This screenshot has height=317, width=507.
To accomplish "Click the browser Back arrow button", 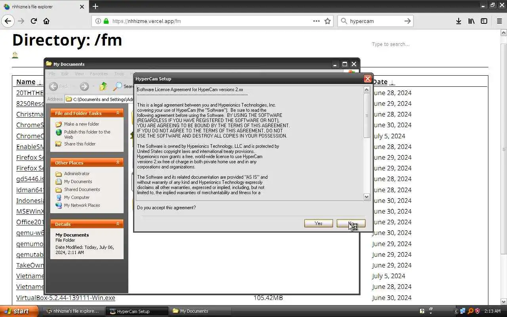I will 8,21.
